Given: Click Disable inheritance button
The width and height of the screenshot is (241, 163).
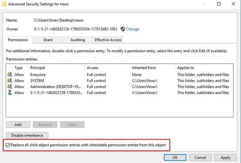Looking at the screenshot, I should pyautogui.click(x=27, y=135).
